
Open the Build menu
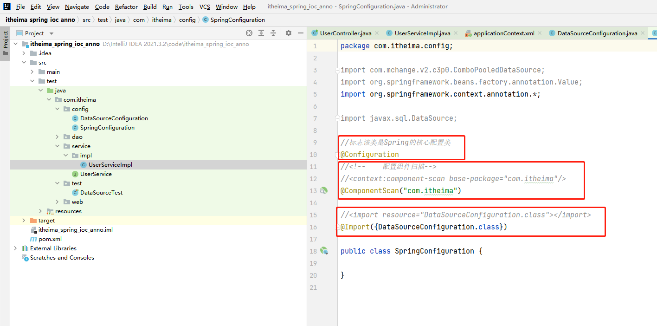(150, 7)
